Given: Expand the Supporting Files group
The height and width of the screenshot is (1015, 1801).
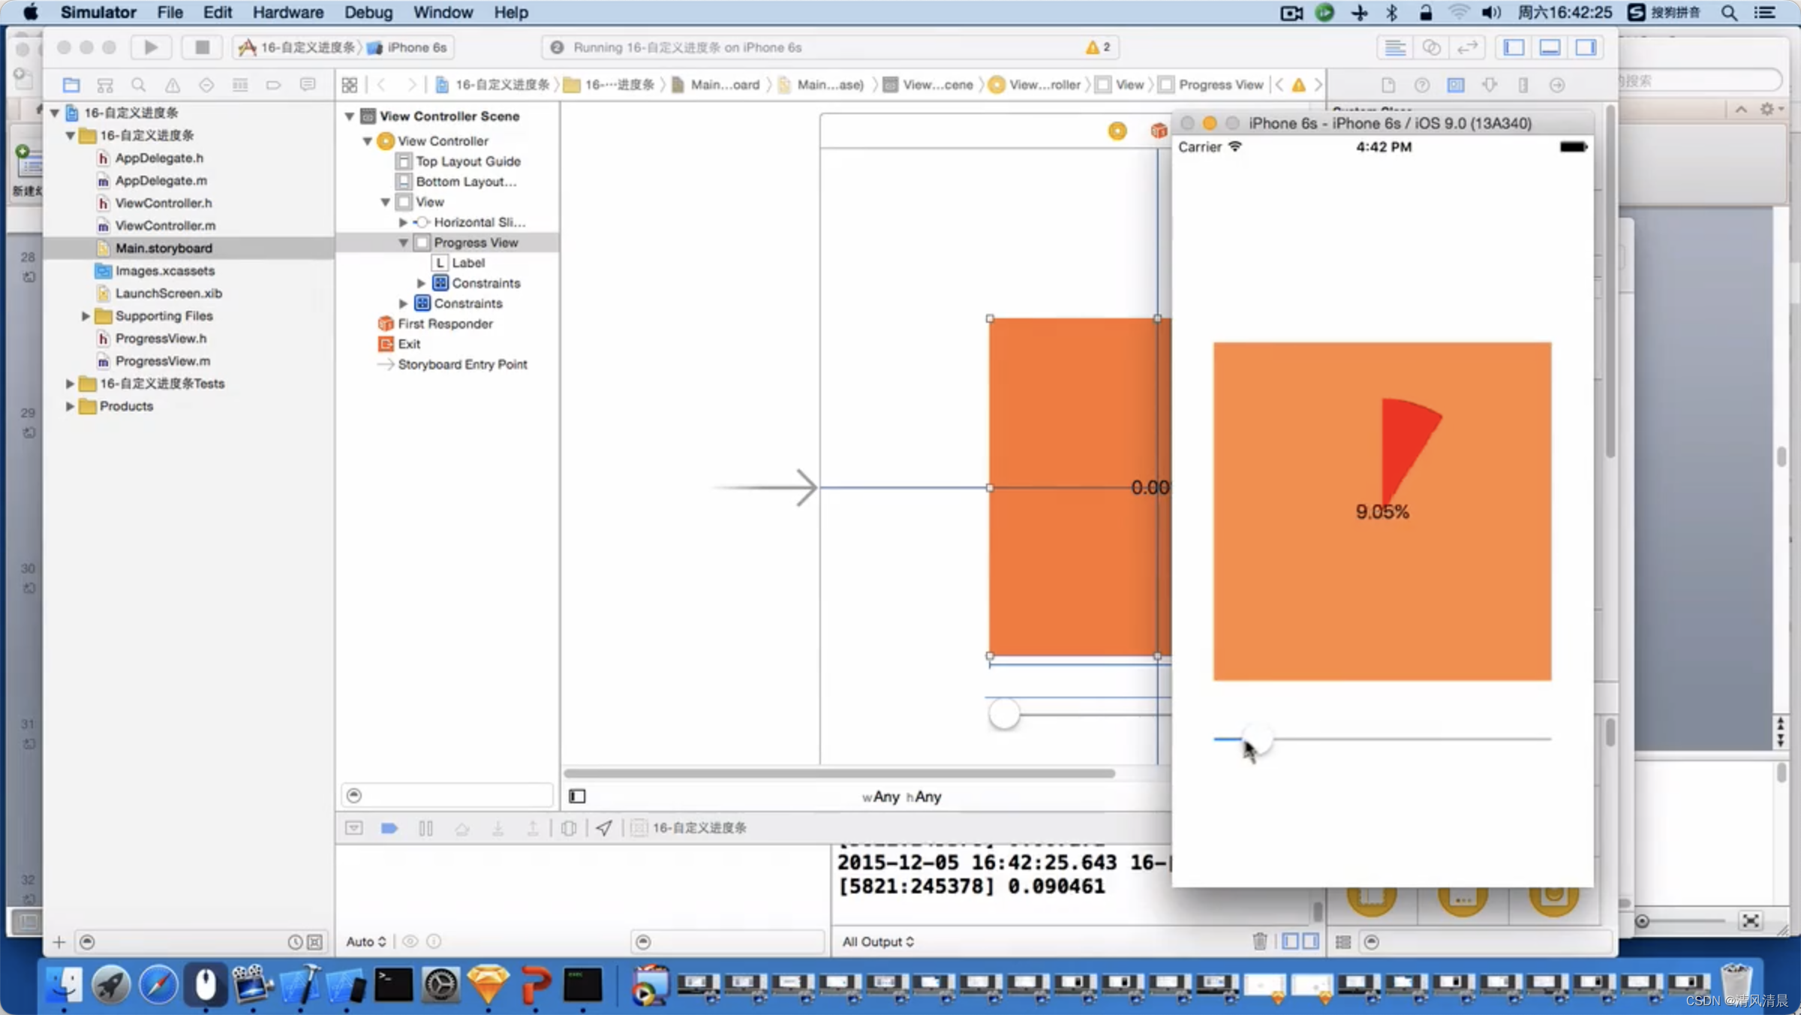Looking at the screenshot, I should [x=86, y=316].
